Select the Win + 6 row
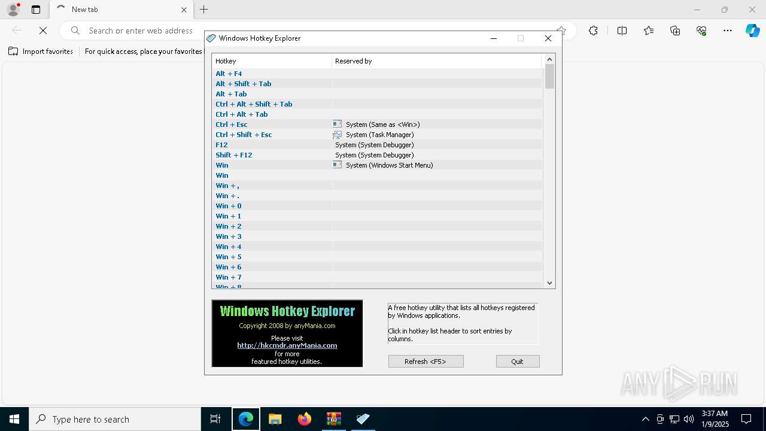 (x=378, y=267)
